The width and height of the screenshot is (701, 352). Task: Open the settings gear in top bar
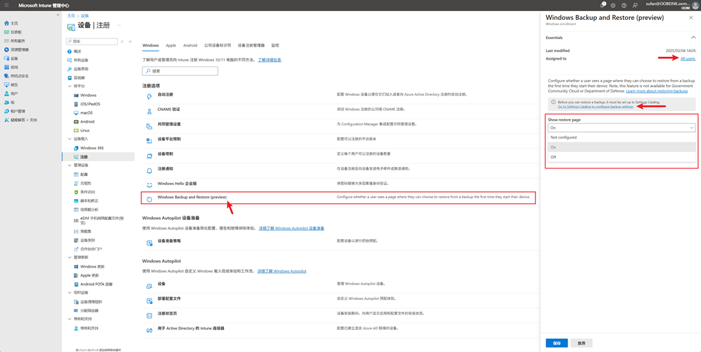[x=613, y=5]
